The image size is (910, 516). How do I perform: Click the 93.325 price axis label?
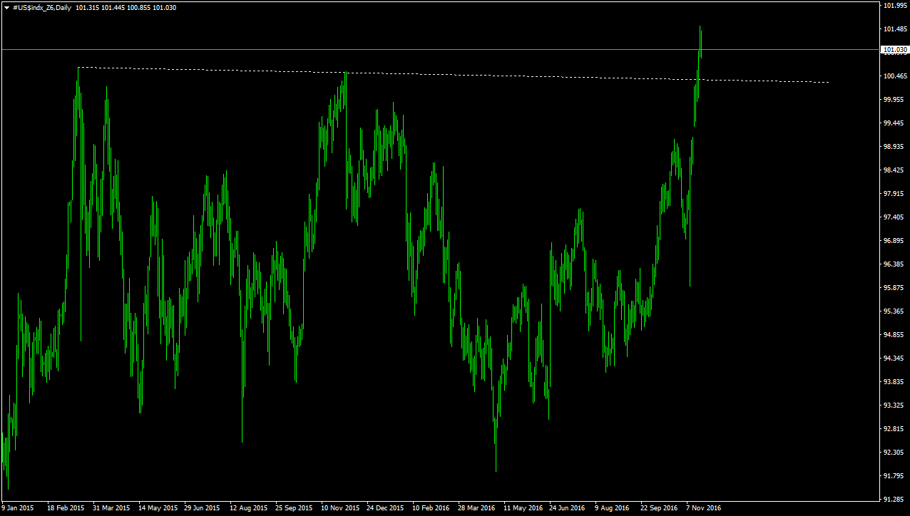click(895, 406)
